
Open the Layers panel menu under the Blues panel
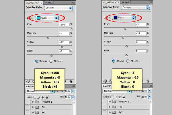(x=150, y=86)
